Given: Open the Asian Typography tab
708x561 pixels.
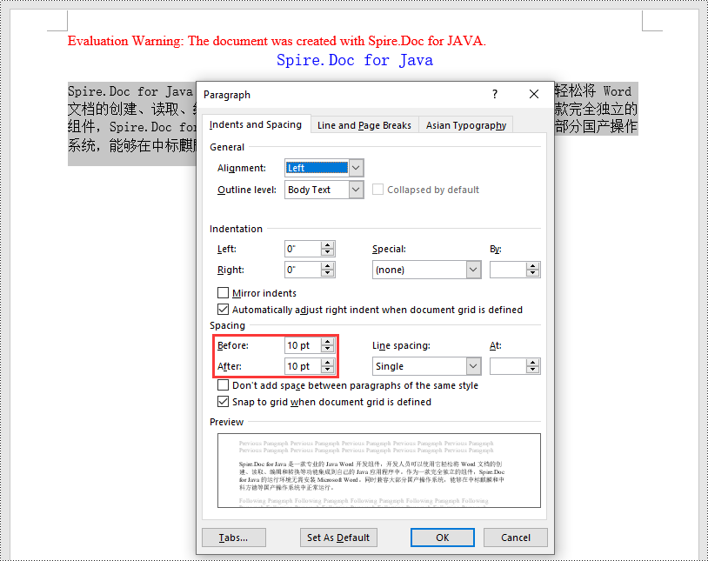Looking at the screenshot, I should coord(465,125).
